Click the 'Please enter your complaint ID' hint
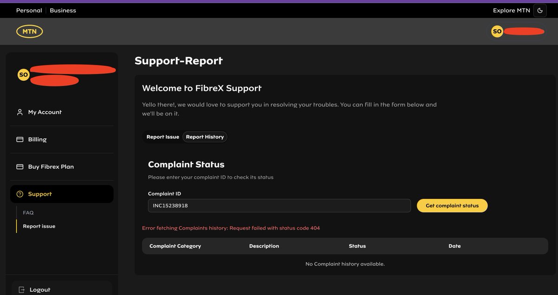The image size is (558, 295). tap(211, 177)
